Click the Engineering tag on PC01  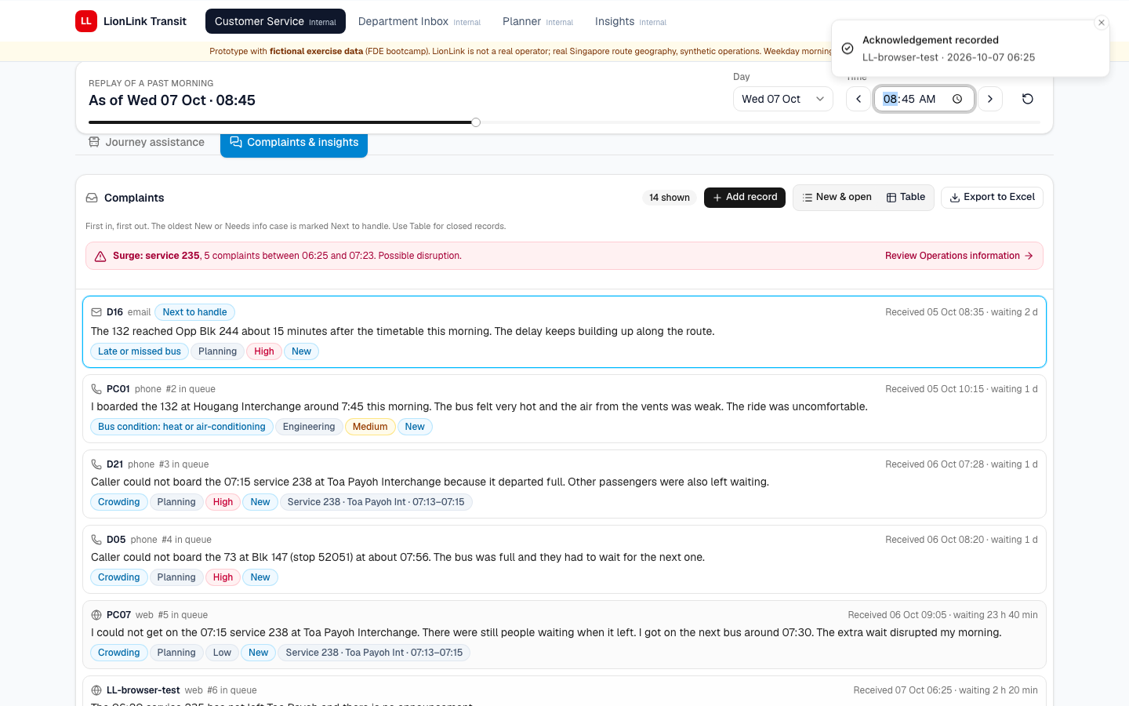click(309, 427)
